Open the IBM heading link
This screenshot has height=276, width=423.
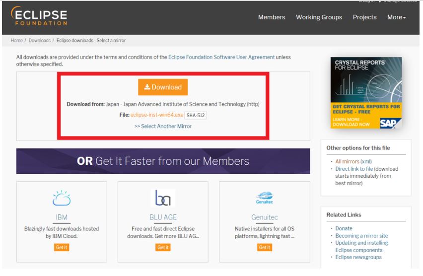62,217
